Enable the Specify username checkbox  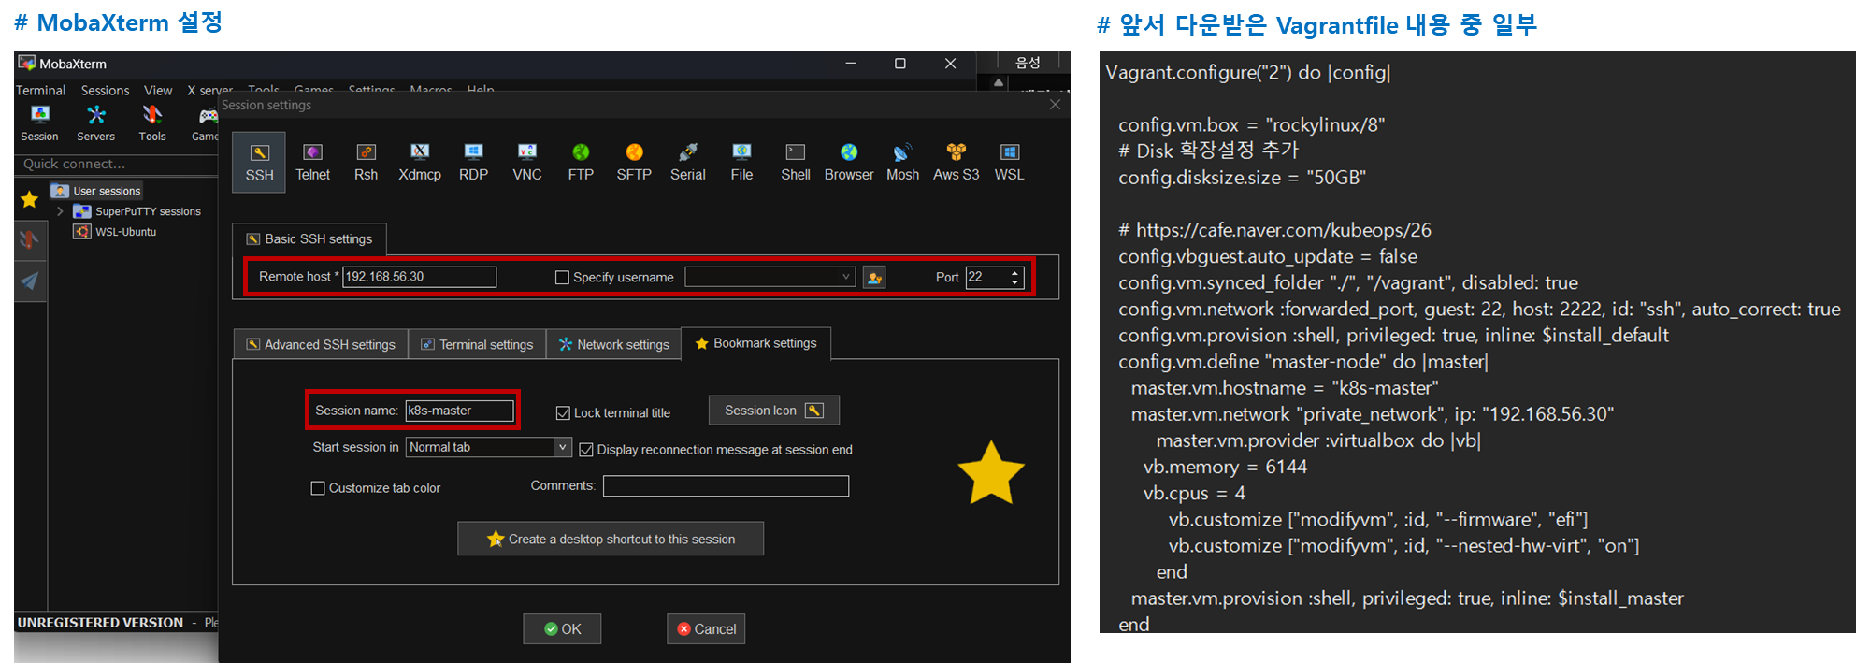tap(562, 278)
